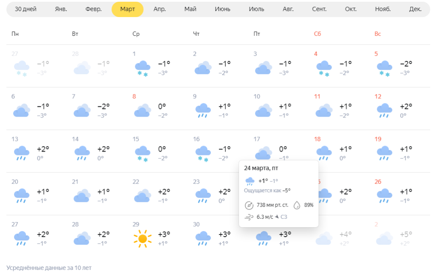Click the wind icon in the tooltip
437x278 pixels.
[249, 217]
